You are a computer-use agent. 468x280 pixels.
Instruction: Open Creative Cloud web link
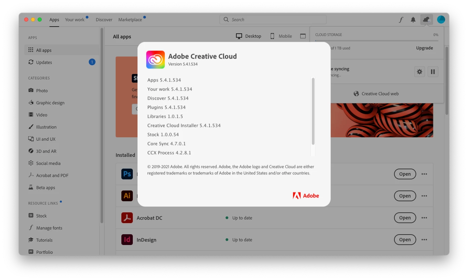377,94
